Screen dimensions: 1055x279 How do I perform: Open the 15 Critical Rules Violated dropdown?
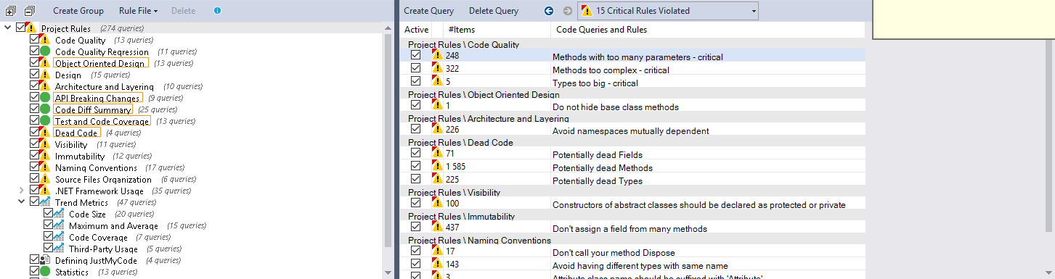click(668, 11)
